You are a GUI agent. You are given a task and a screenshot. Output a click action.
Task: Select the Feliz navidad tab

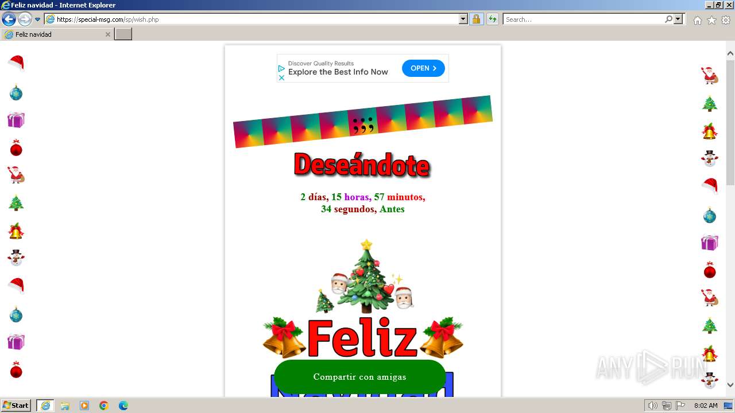(56, 34)
